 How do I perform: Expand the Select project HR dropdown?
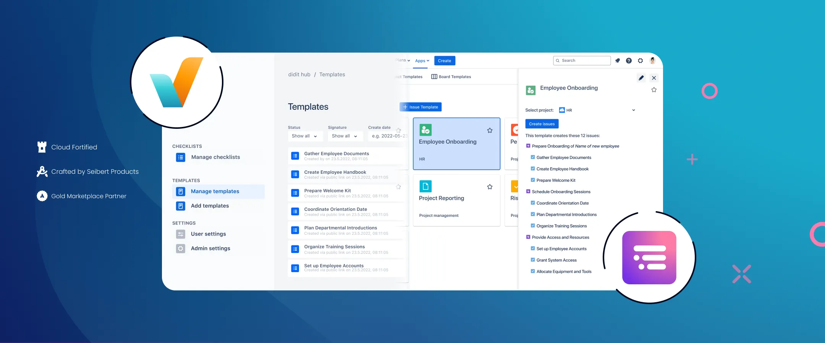tap(597, 110)
